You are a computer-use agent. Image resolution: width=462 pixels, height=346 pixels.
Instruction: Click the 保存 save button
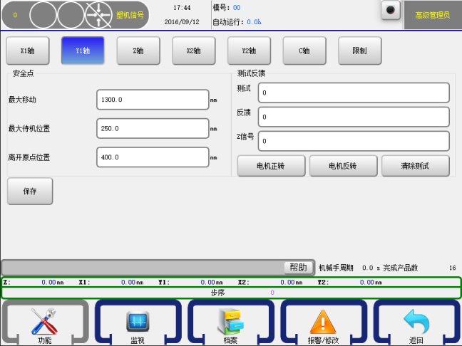[x=30, y=192]
